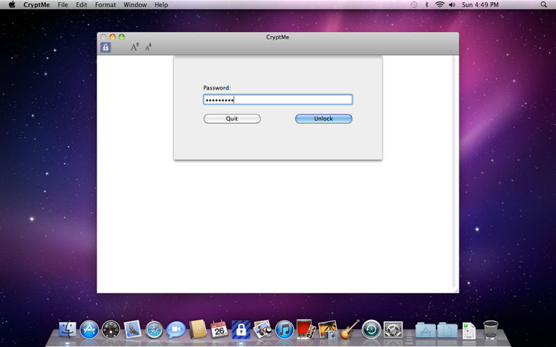The width and height of the screenshot is (556, 347).
Task: Open the Help menu
Action: point(161,5)
